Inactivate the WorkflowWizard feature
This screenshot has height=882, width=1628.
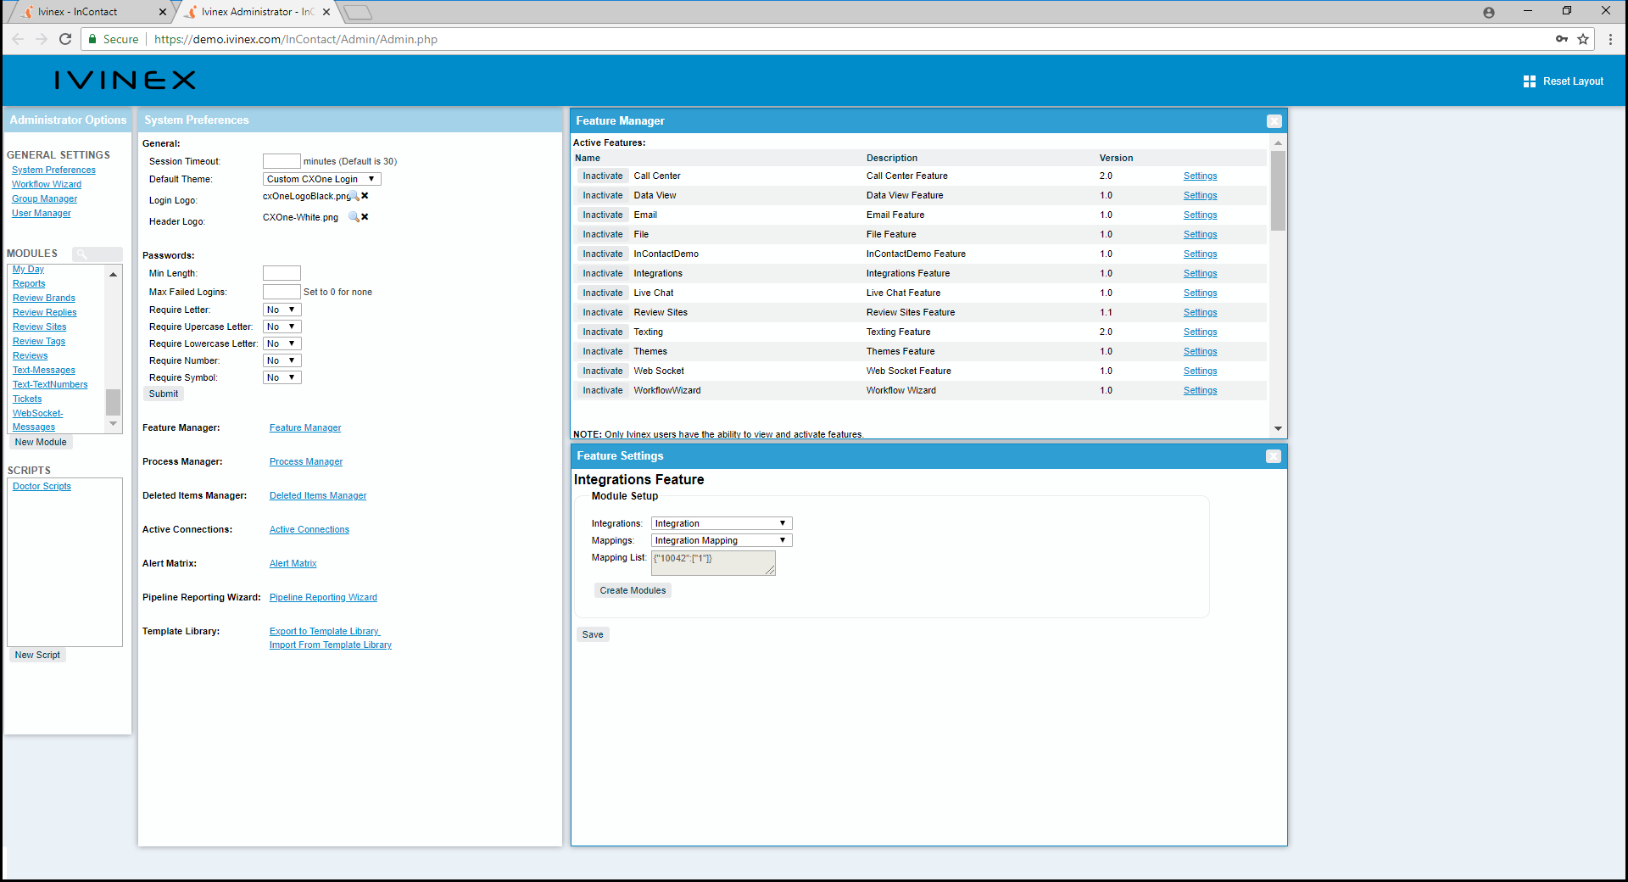point(603,390)
